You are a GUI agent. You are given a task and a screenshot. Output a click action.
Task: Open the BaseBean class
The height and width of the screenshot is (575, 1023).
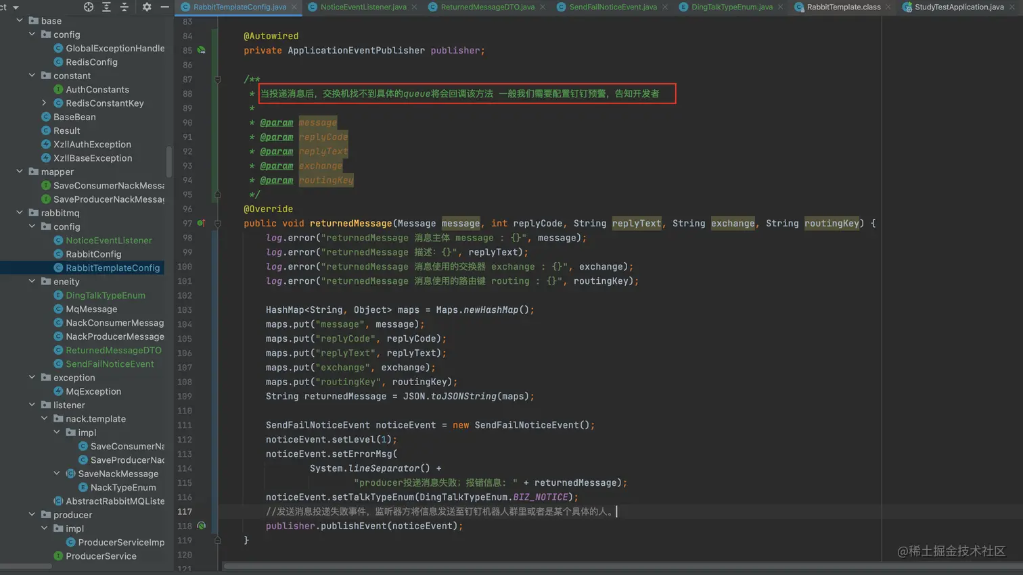pyautogui.click(x=68, y=117)
